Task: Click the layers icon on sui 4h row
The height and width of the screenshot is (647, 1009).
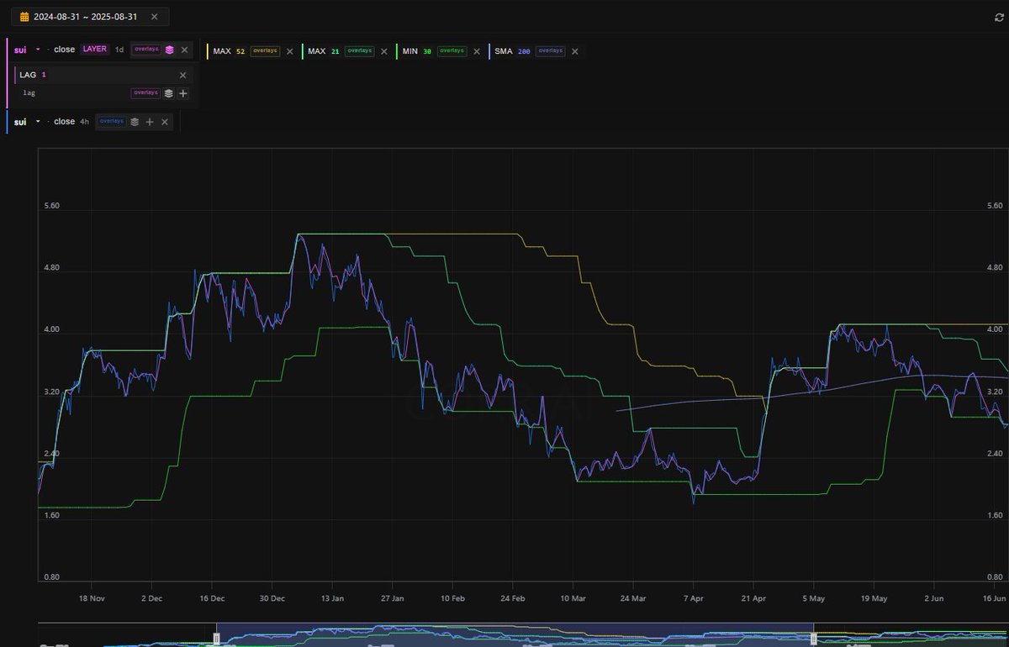Action: (x=135, y=122)
